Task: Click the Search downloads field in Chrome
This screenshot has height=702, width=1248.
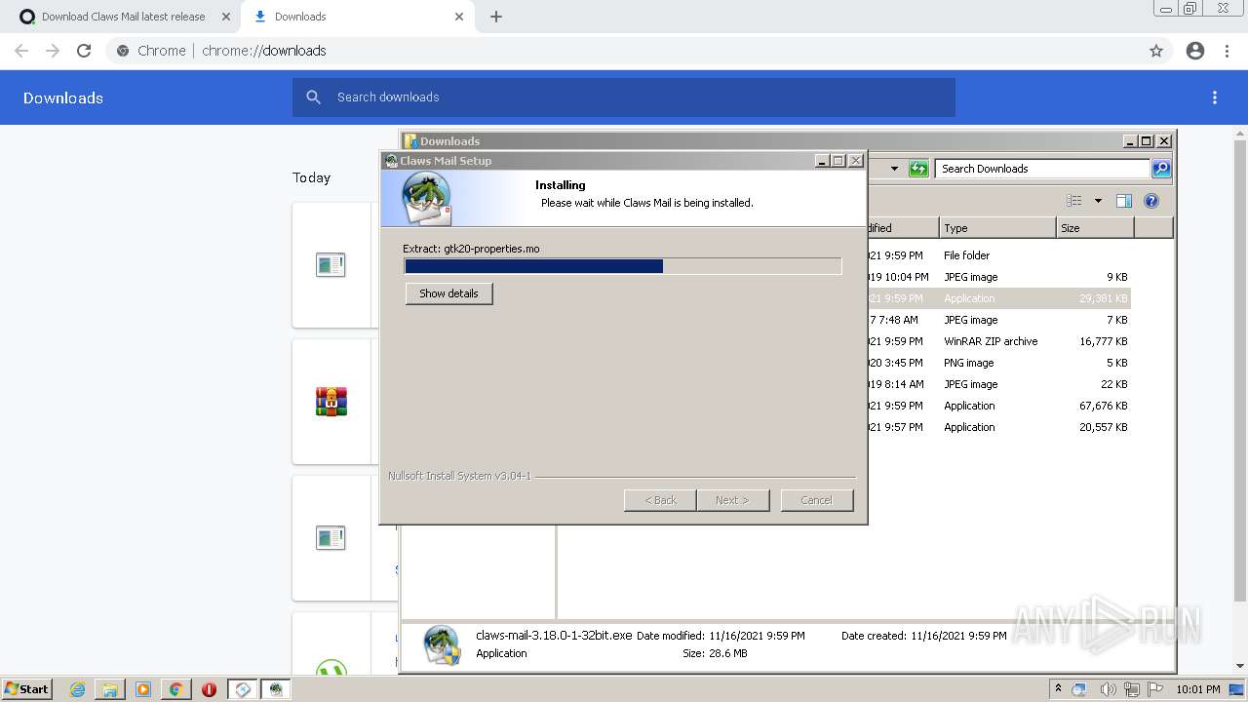Action: (624, 97)
